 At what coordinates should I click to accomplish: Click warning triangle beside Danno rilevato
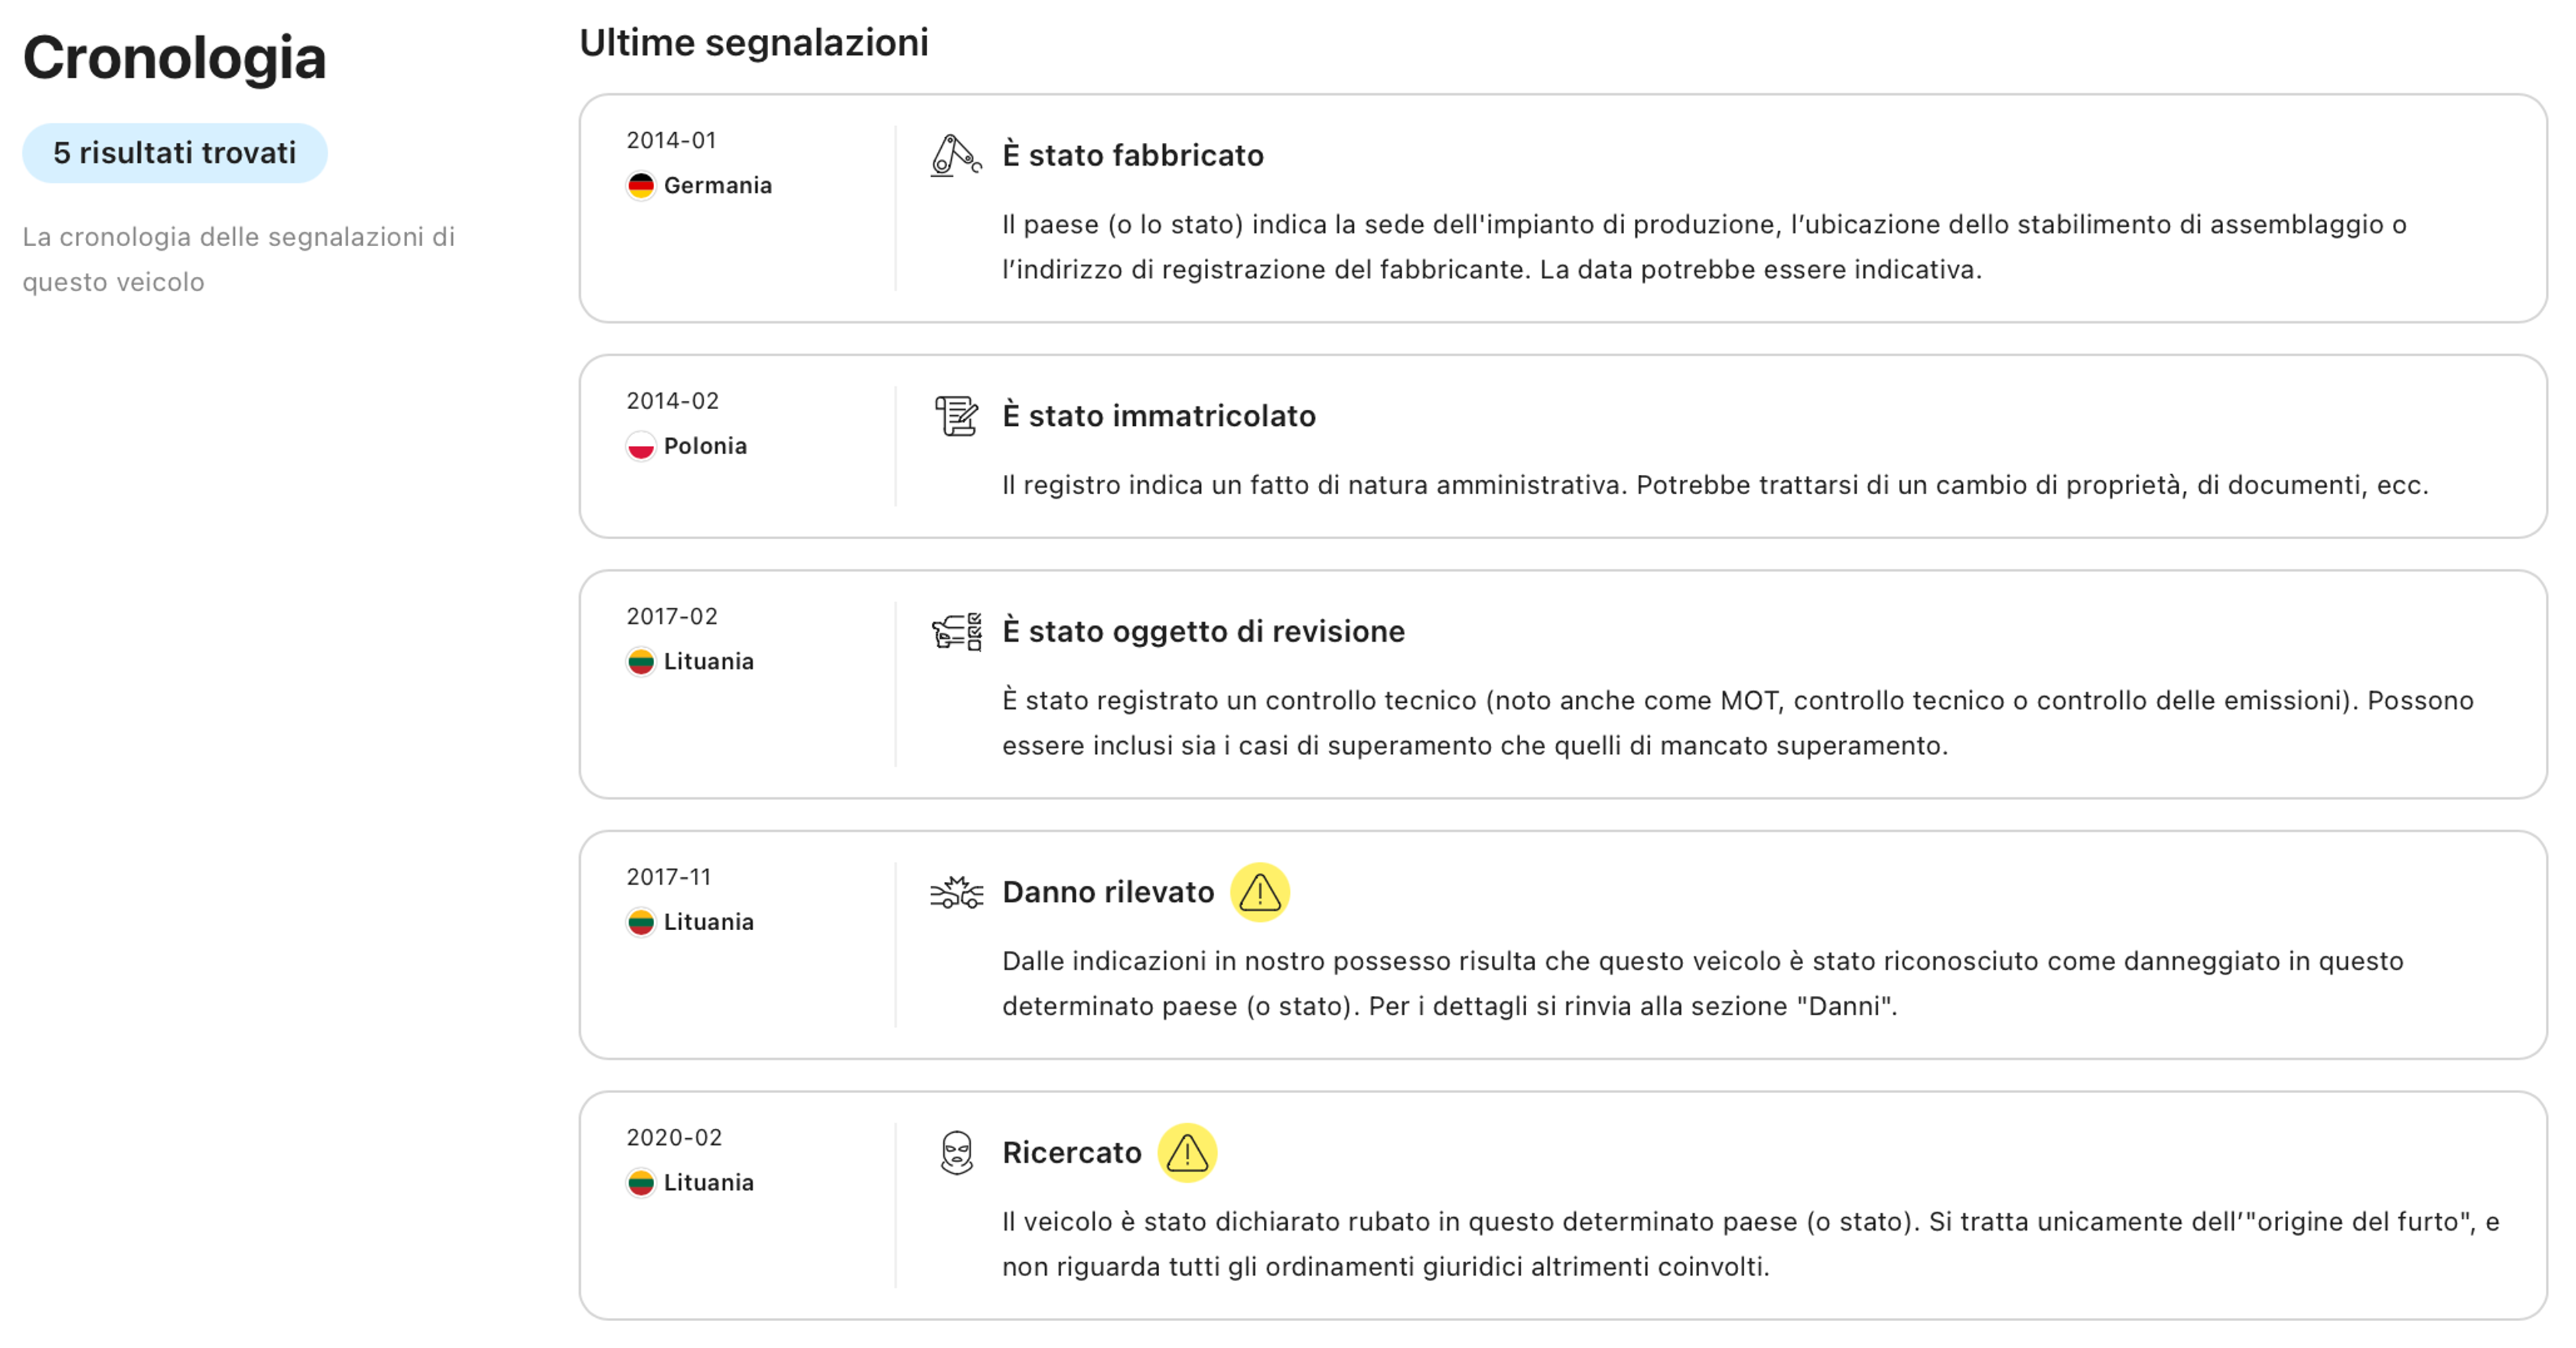pyautogui.click(x=1259, y=892)
